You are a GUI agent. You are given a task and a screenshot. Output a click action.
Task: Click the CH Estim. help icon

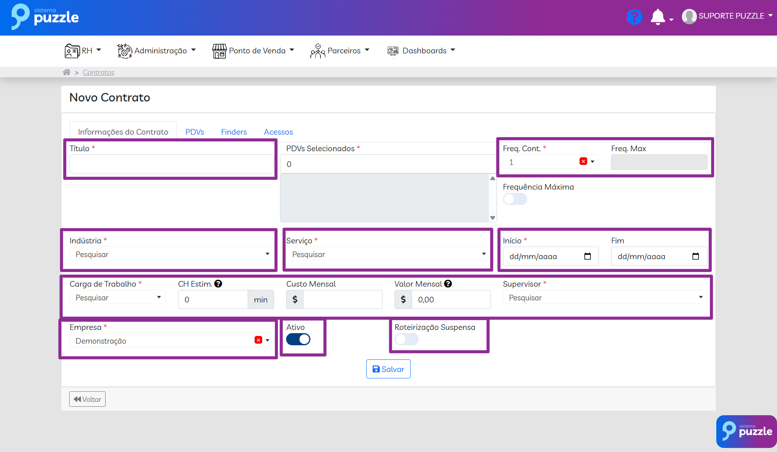pos(218,284)
